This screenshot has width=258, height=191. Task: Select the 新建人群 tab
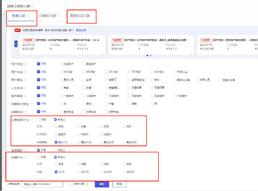[x=19, y=16]
